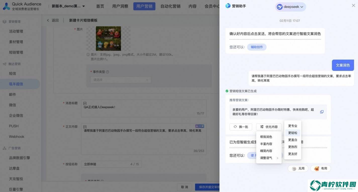Viewport: 358px width, 192px height.
Task: Click the 换一批 refresh button
Action: click(x=241, y=127)
